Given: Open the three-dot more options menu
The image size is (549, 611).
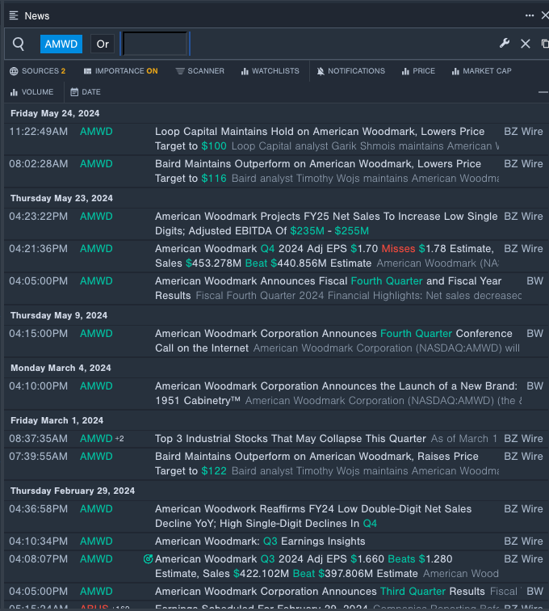Looking at the screenshot, I should point(529,15).
